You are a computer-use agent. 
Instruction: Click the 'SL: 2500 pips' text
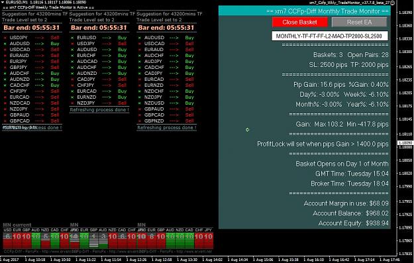(x=328, y=65)
